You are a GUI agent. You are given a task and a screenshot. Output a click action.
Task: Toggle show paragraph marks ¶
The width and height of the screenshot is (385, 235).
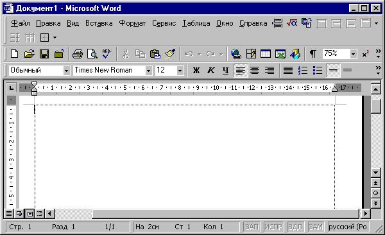pyautogui.click(x=313, y=53)
